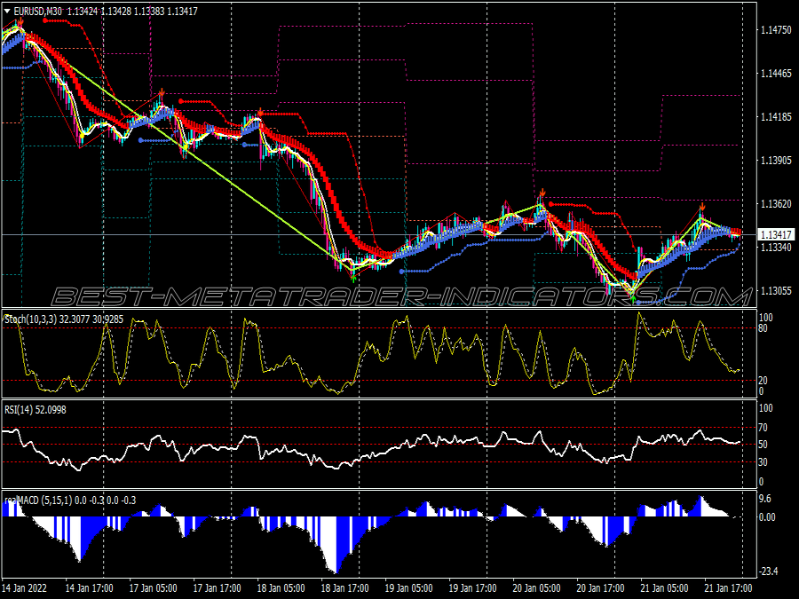799x599 pixels.
Task: Click the RSI 30 level scale label
Action: (x=763, y=462)
